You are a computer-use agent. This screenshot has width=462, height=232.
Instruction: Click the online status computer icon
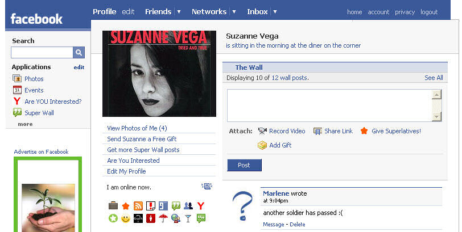tap(207, 186)
